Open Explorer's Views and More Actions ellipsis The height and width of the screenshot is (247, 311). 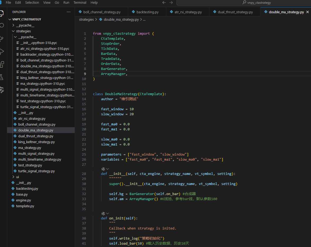tap(69, 12)
